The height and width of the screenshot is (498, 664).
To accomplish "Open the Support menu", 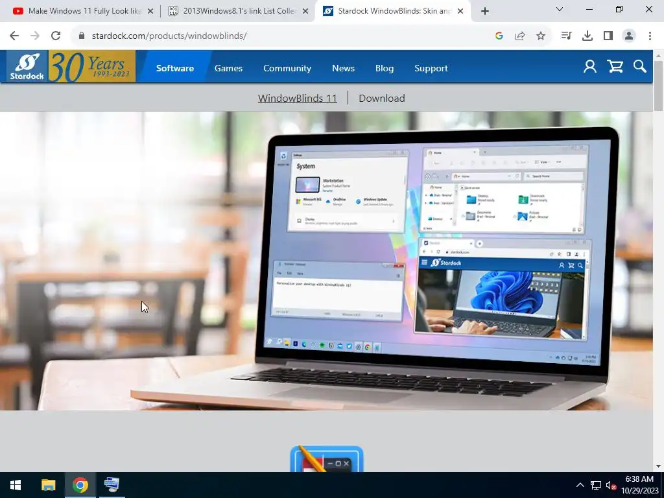I will click(x=431, y=67).
